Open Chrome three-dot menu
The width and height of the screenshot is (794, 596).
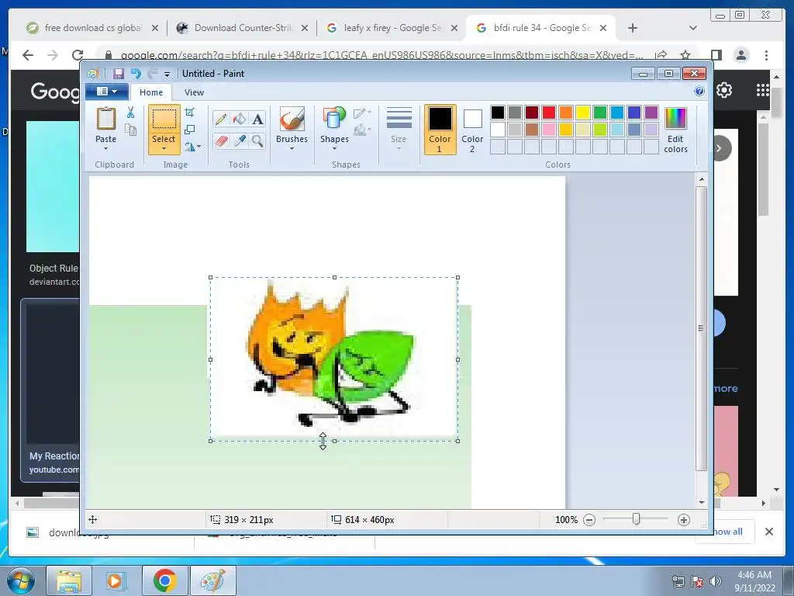tap(766, 55)
